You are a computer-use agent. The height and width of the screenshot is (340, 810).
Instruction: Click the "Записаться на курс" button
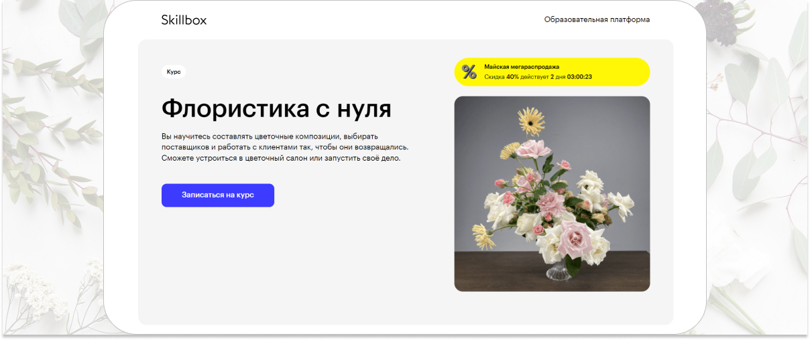(218, 195)
